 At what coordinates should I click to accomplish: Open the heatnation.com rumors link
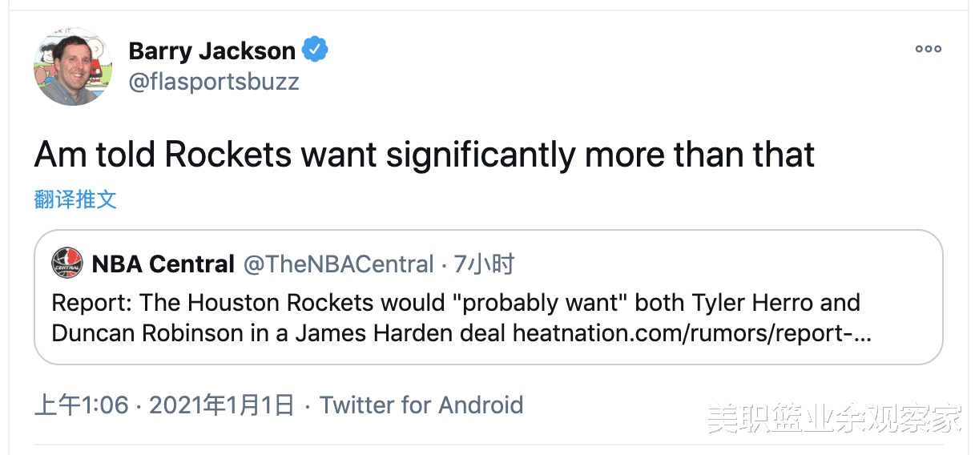point(692,332)
